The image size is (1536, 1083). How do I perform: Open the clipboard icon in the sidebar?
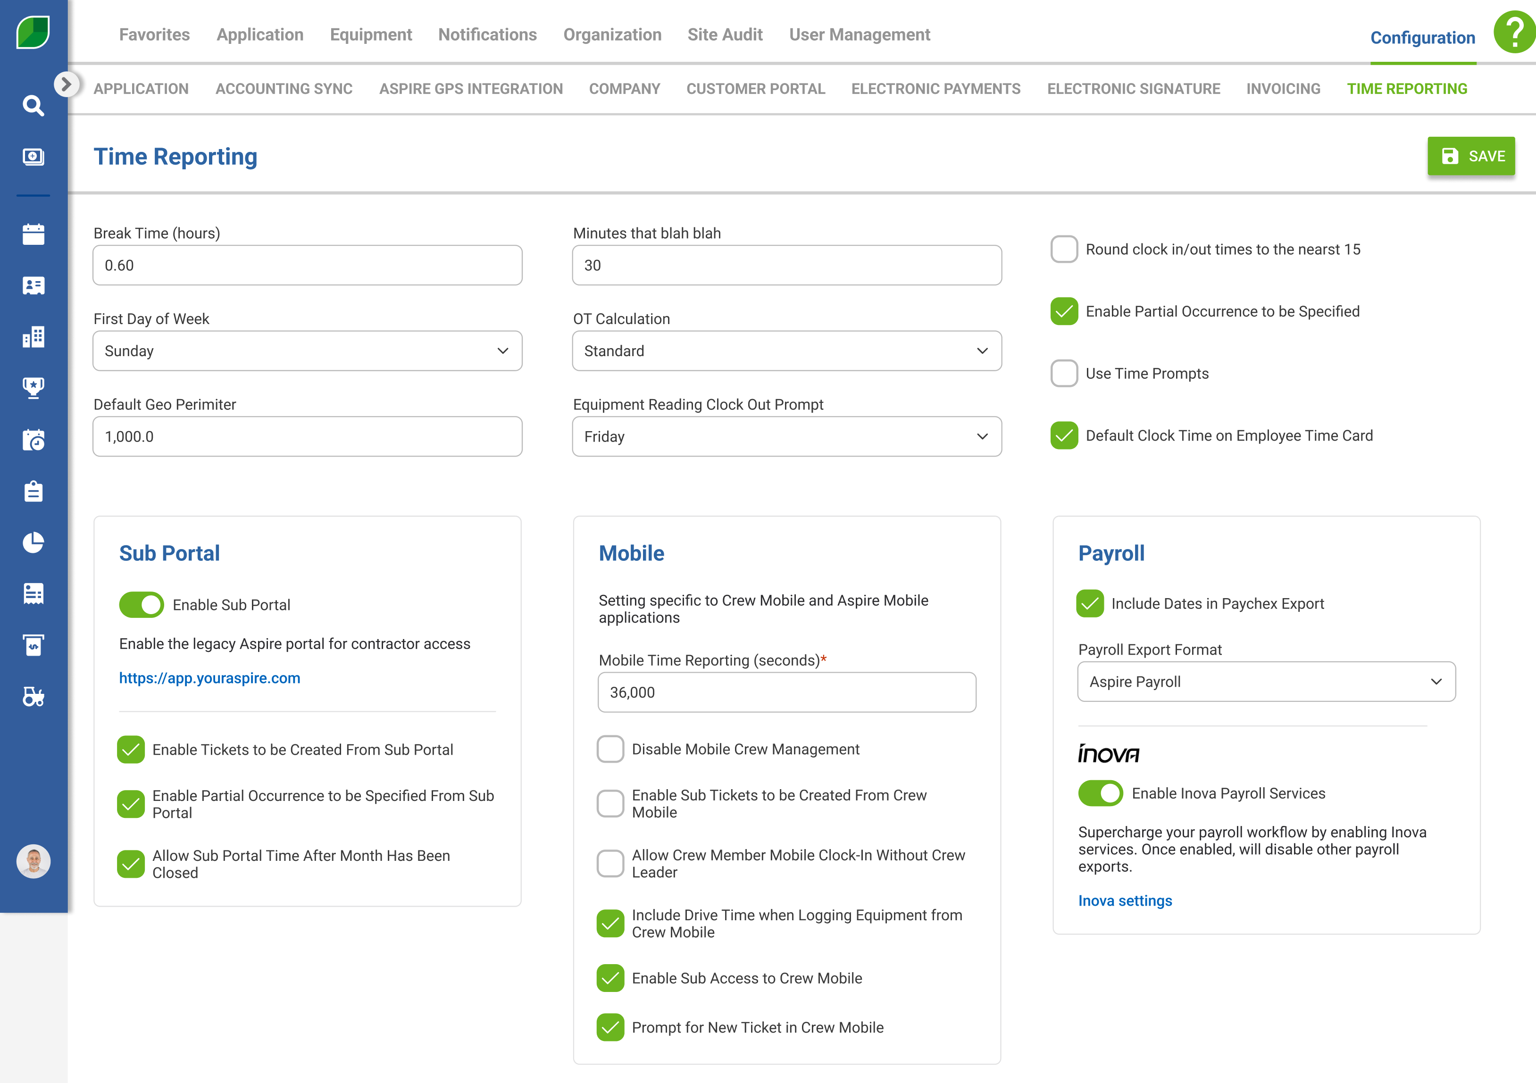pyautogui.click(x=33, y=491)
